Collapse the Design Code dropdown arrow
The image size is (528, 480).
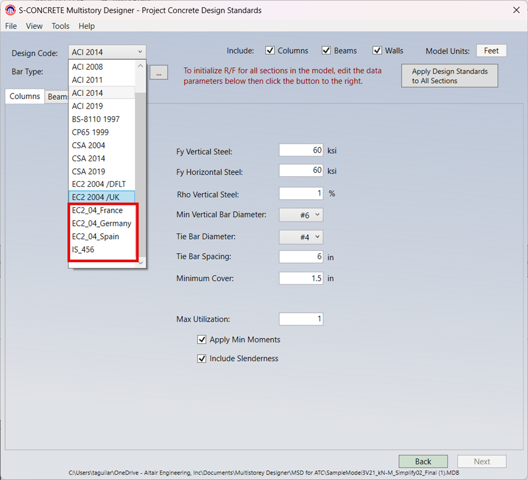pyautogui.click(x=140, y=52)
